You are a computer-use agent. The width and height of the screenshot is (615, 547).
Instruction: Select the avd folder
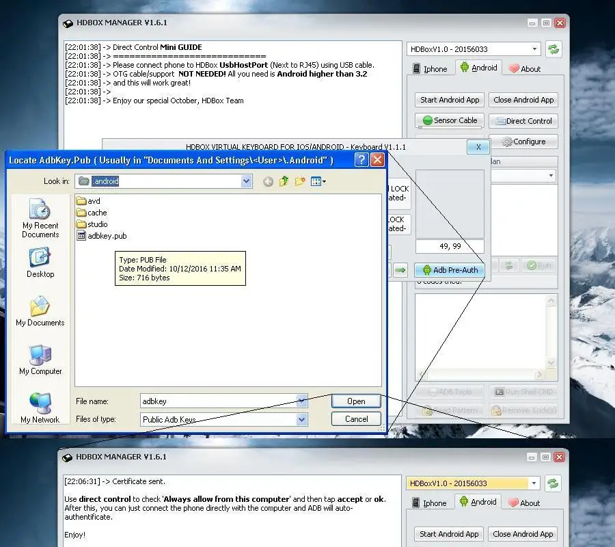(89, 201)
